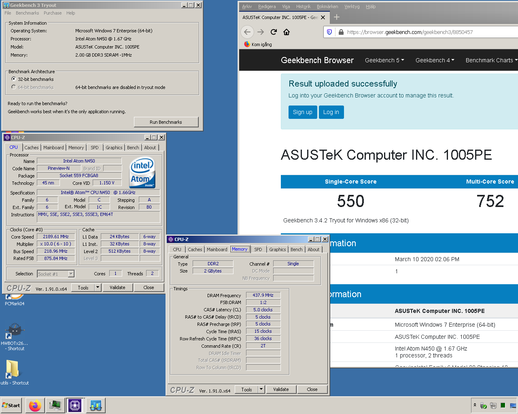Open Firefox Verktyg menu

(x=352, y=6)
